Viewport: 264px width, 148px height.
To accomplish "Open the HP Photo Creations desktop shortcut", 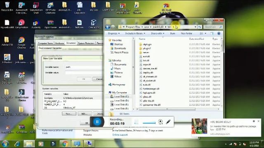I will (x=50, y=8).
